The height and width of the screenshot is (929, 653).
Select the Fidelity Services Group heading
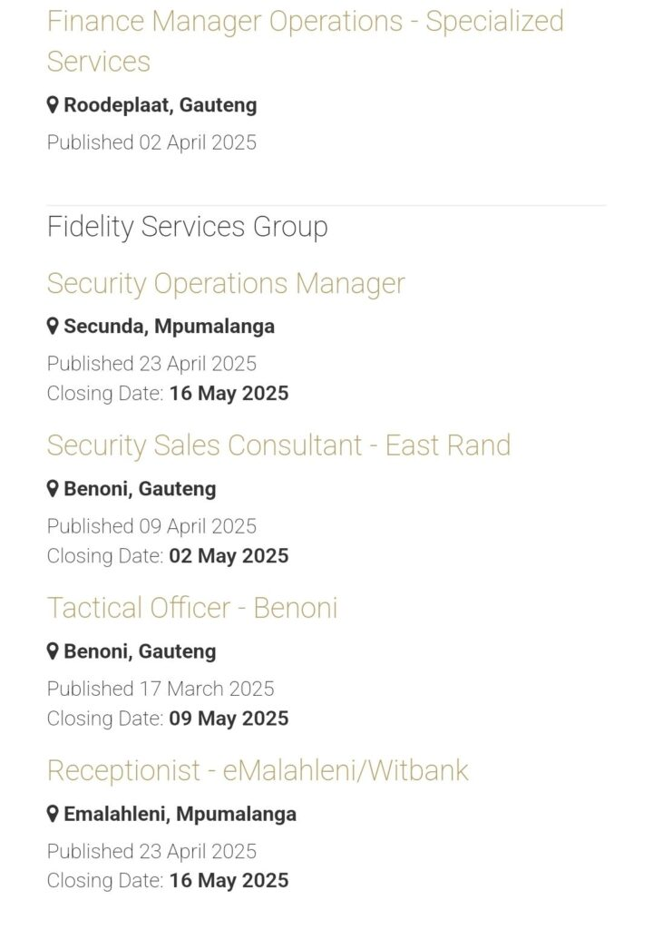click(x=187, y=227)
